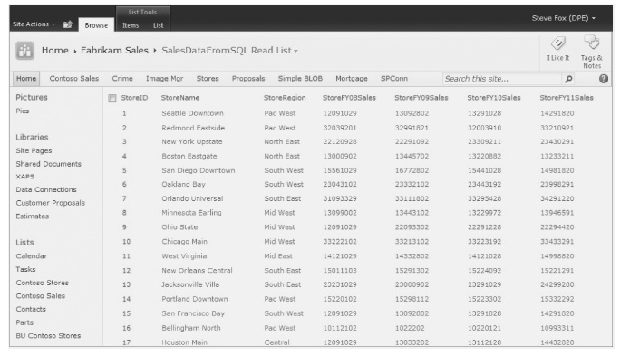This screenshot has height=356, width=620.
Task: Open the XAPS library link
Action: tap(24, 177)
